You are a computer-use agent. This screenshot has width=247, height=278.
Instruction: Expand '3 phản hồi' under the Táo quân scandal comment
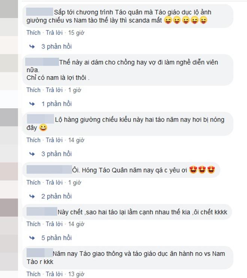(57, 46)
